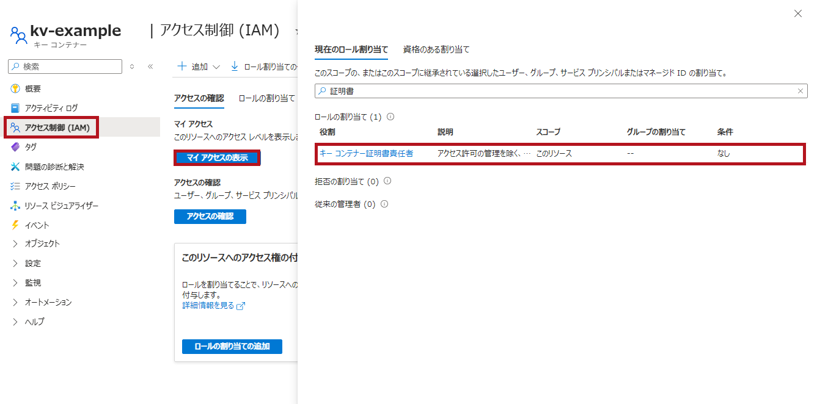Clear the 証明書 search filter text

coord(800,91)
